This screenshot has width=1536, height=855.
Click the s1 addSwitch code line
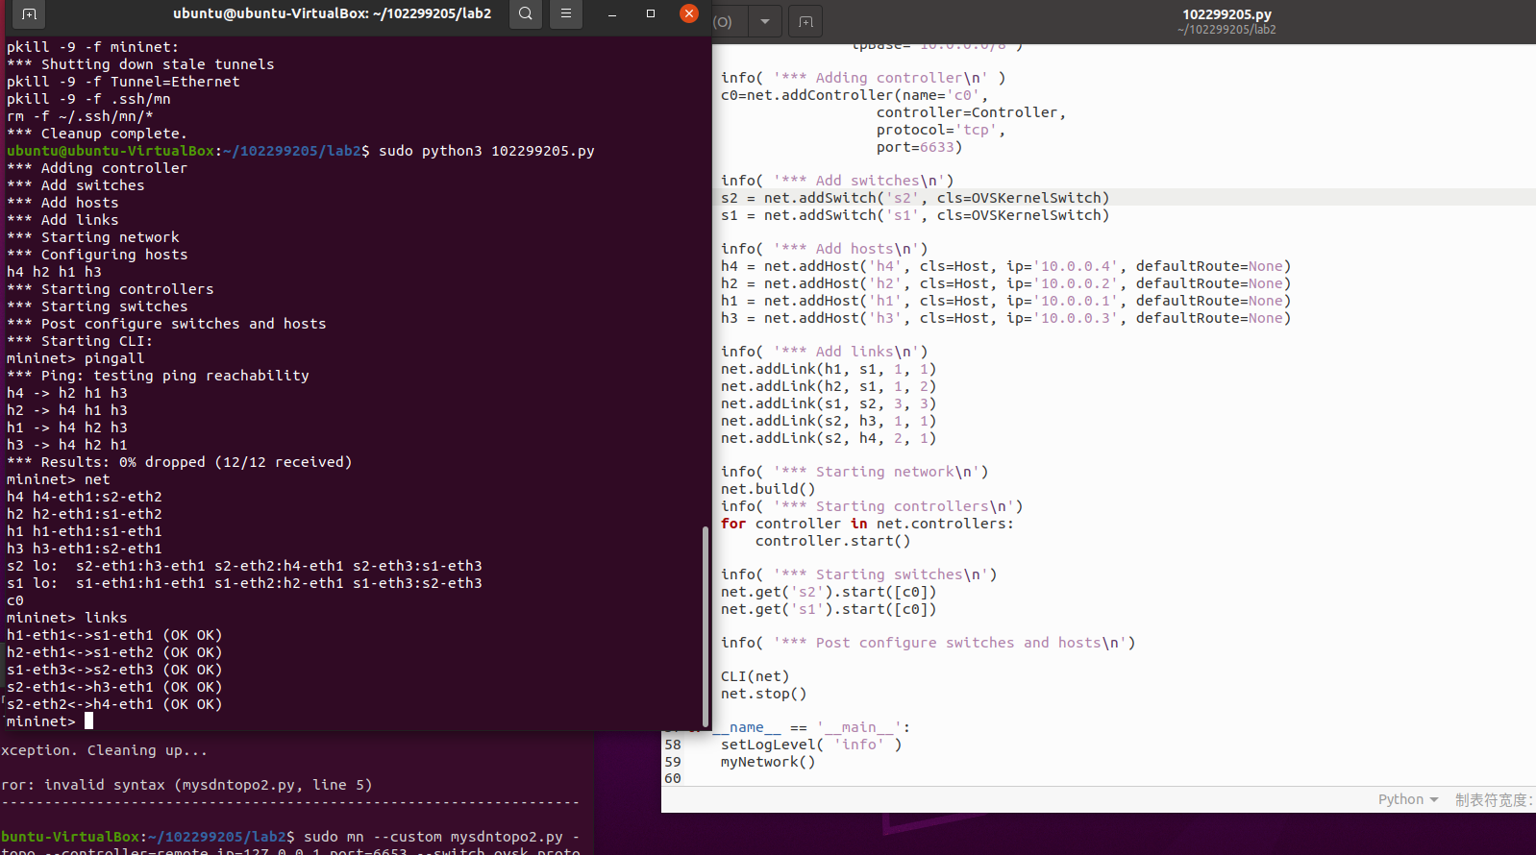coord(915,215)
